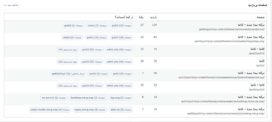272x122 pixels.
Task: Click the internal link '/god10/shop/ (2)' badge
Action: tap(68, 74)
